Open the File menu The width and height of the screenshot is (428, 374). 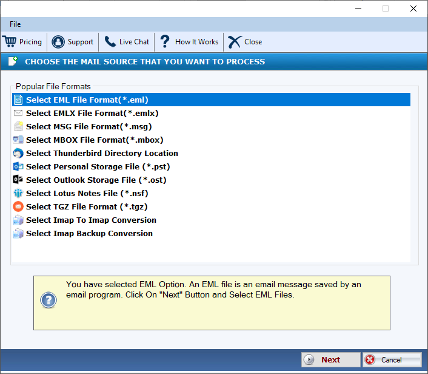coord(15,24)
